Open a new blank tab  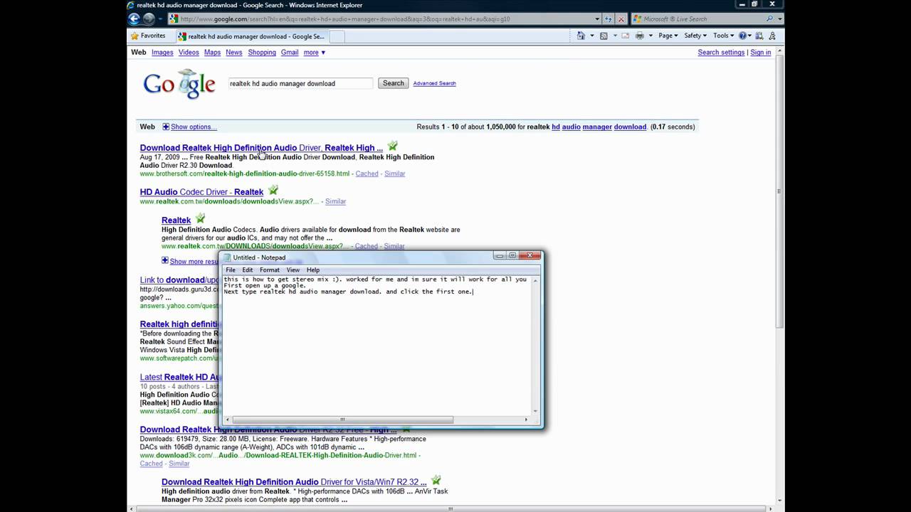(x=338, y=36)
